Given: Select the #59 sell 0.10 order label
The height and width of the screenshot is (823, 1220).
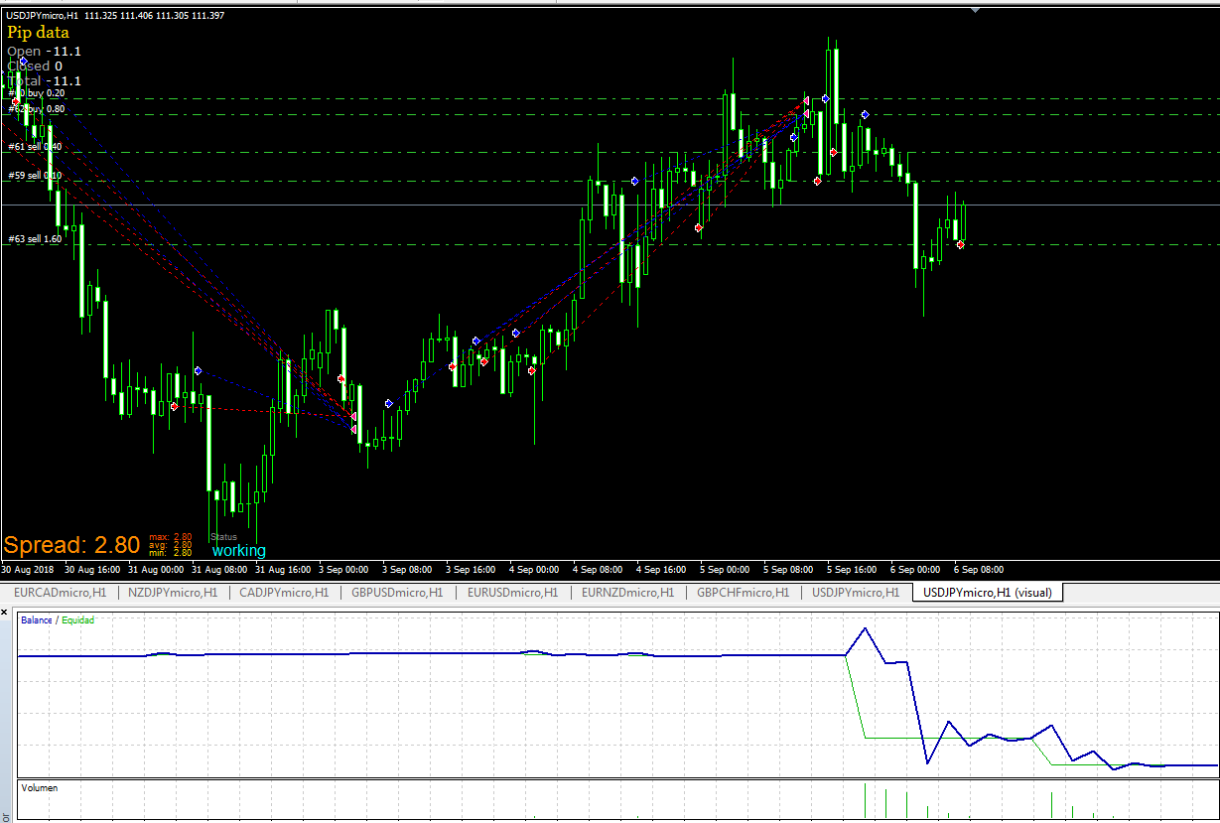Looking at the screenshot, I should (35, 176).
